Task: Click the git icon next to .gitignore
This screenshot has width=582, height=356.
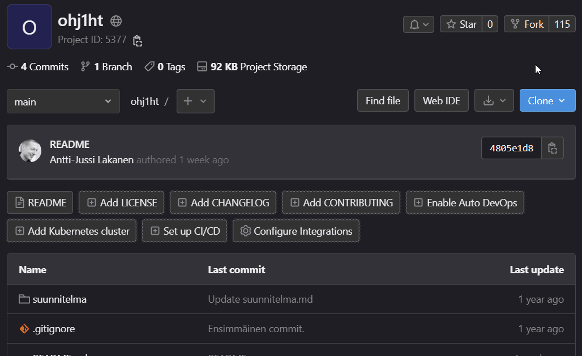Action: 23,329
